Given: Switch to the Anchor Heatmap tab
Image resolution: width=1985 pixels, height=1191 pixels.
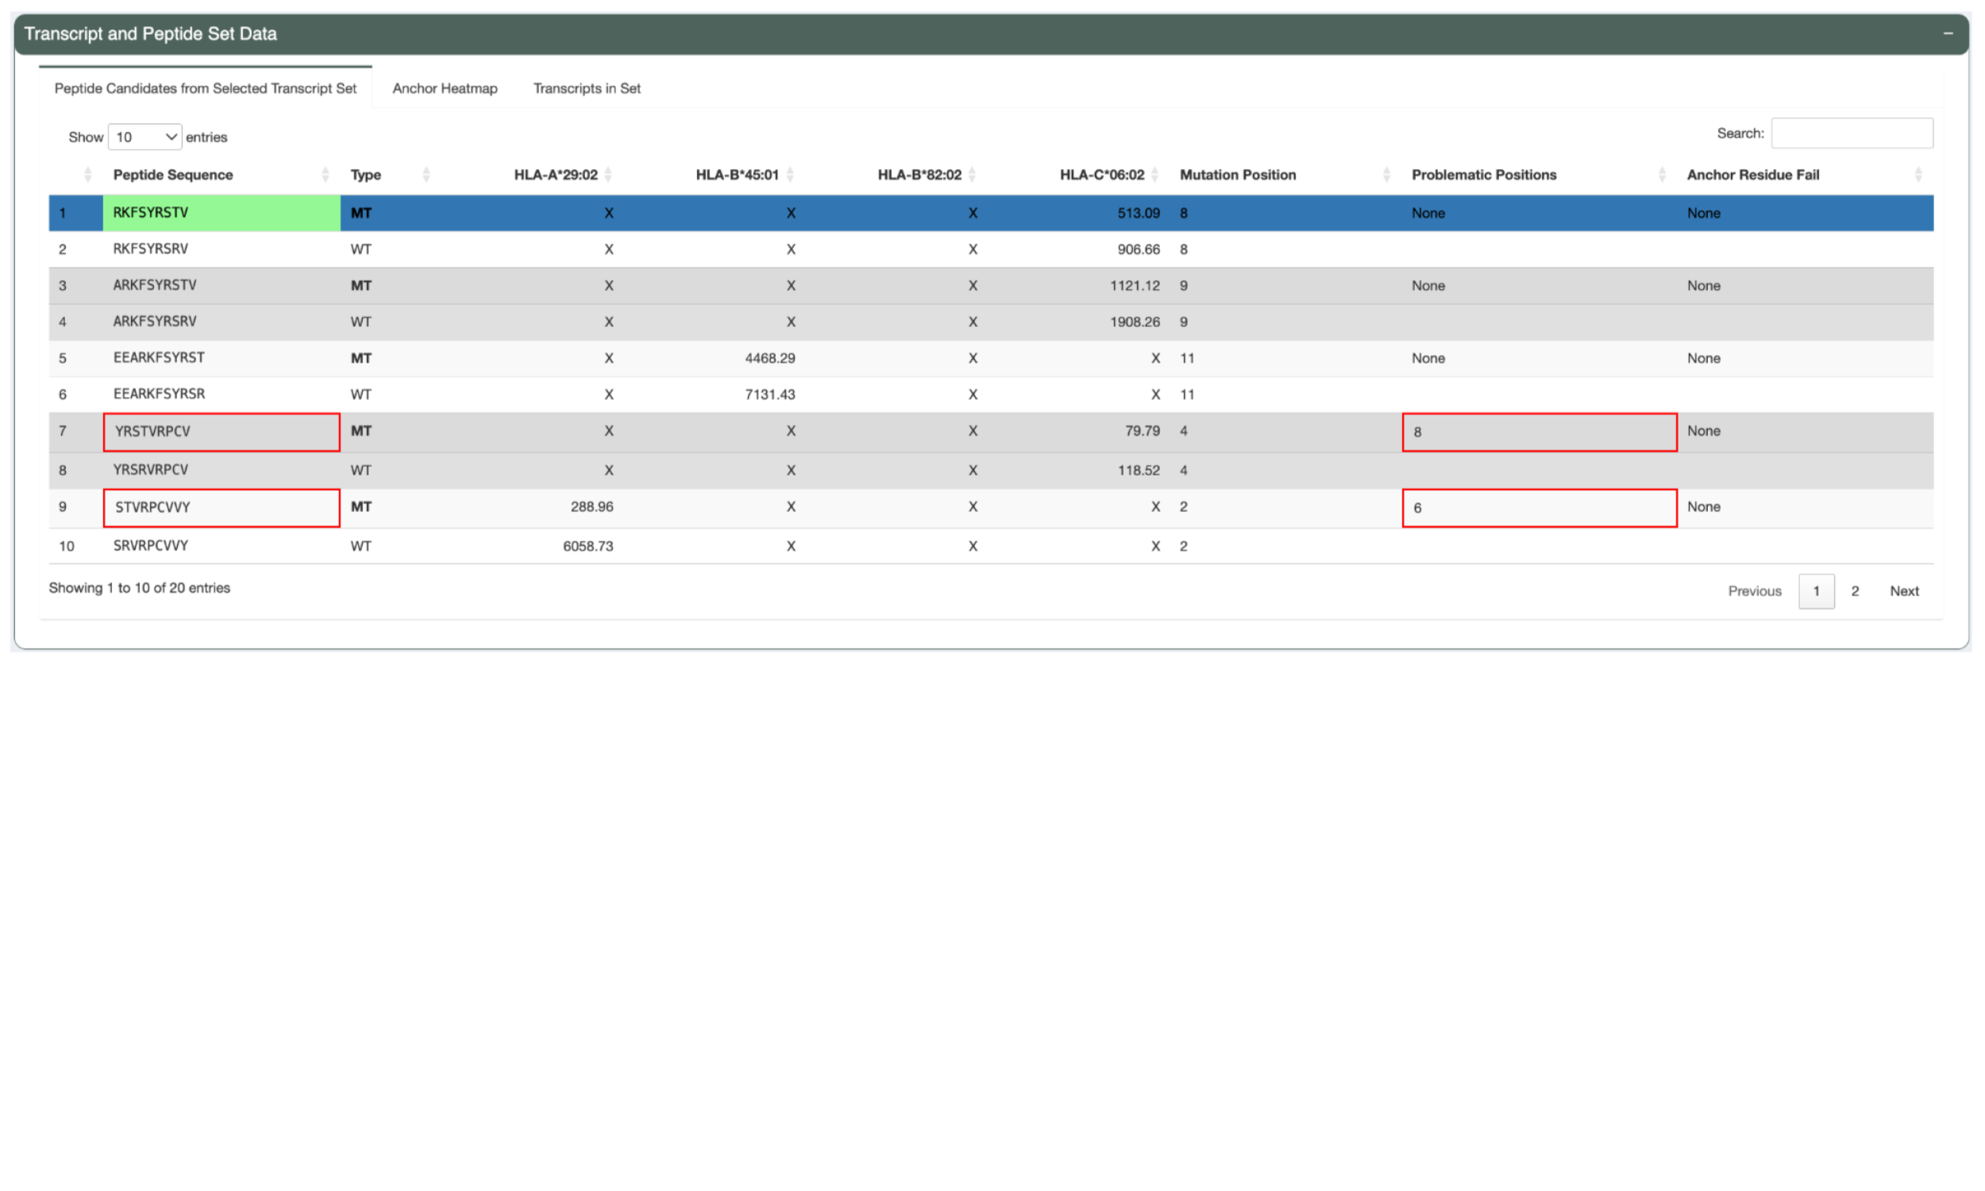Looking at the screenshot, I should pyautogui.click(x=445, y=88).
